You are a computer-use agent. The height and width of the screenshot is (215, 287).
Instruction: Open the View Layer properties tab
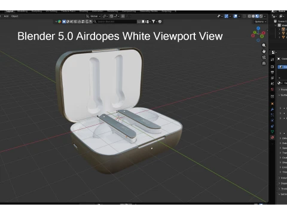272,78
